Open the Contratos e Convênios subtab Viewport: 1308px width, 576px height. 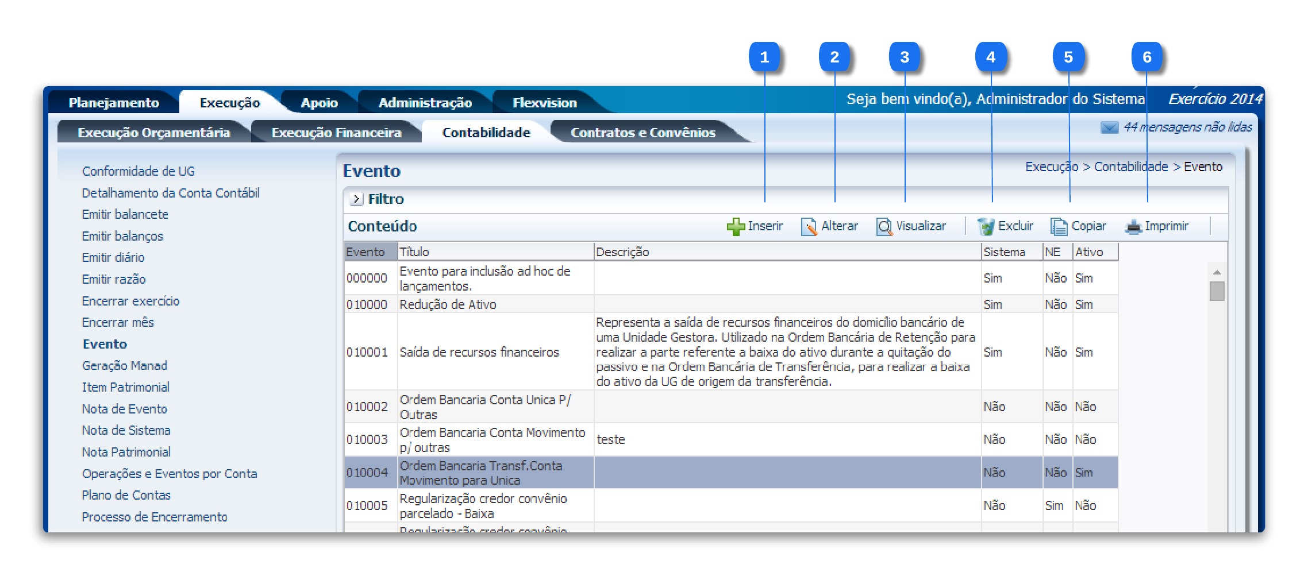643,133
